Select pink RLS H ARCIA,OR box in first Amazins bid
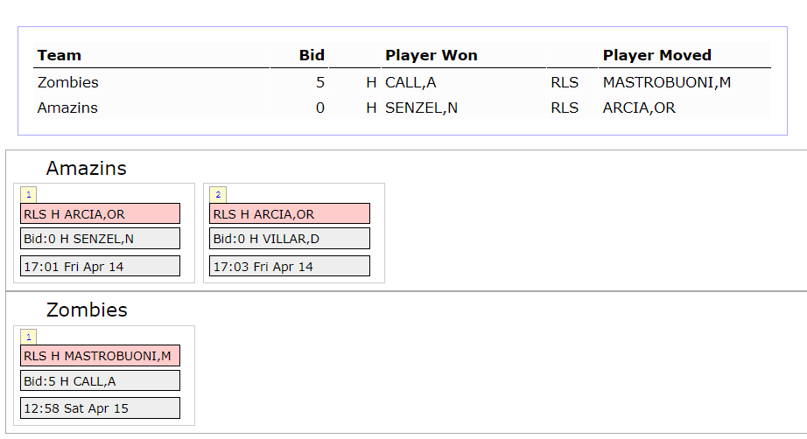This screenshot has height=439, width=807. click(x=101, y=214)
